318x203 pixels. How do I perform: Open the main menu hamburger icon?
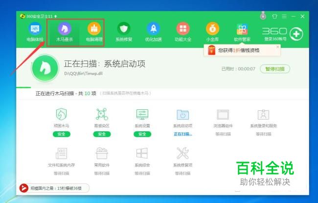click(284, 17)
